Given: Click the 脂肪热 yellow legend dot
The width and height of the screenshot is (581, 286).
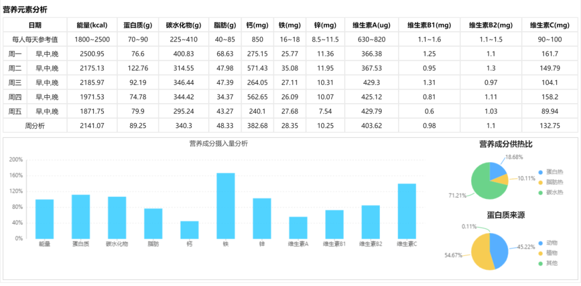Looking at the screenshot, I should click(540, 183).
